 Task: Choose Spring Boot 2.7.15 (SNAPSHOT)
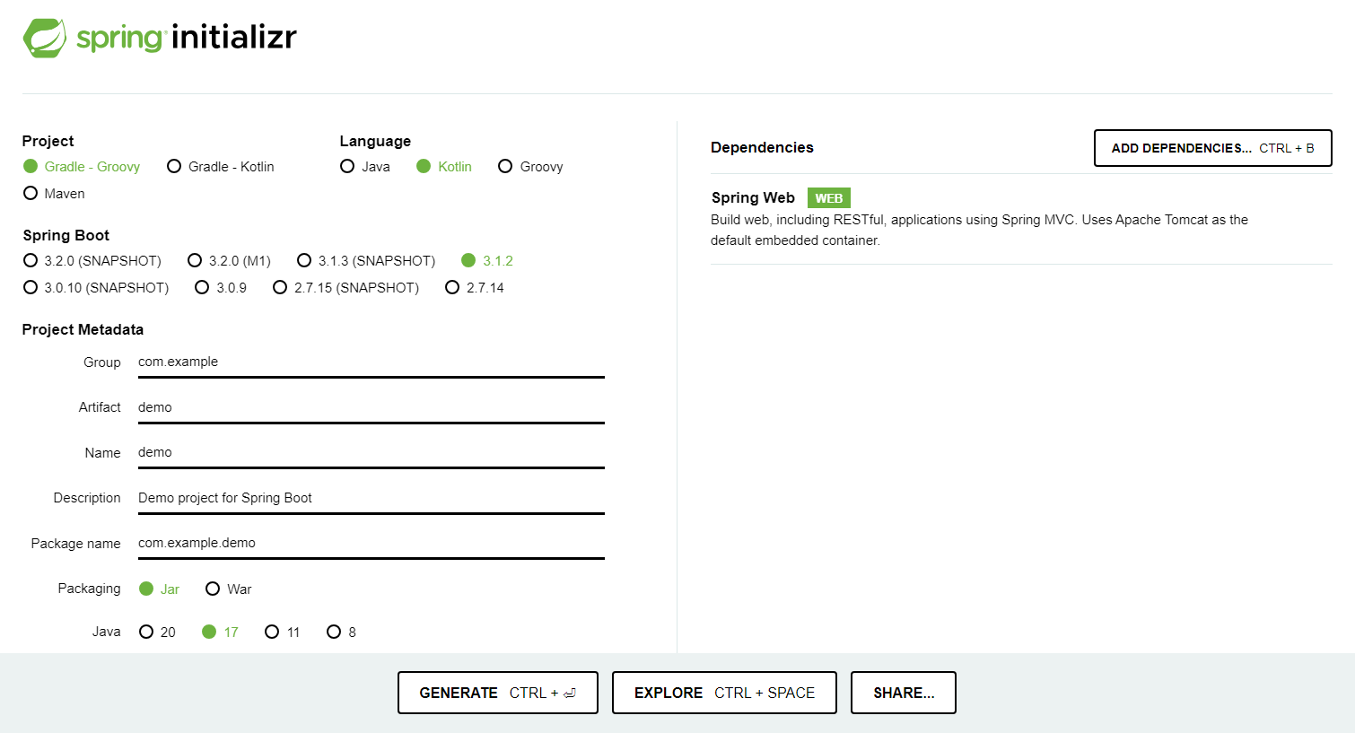(346, 288)
